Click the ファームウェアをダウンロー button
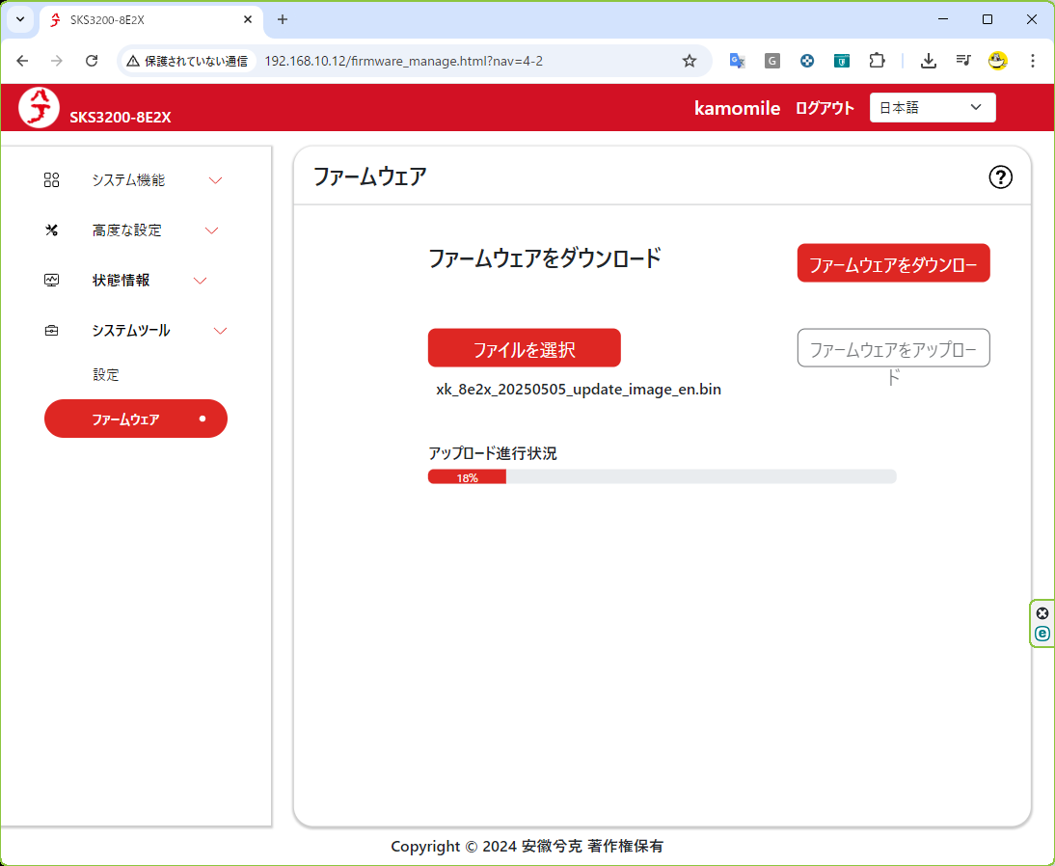This screenshot has height=866, width=1055. coord(893,263)
